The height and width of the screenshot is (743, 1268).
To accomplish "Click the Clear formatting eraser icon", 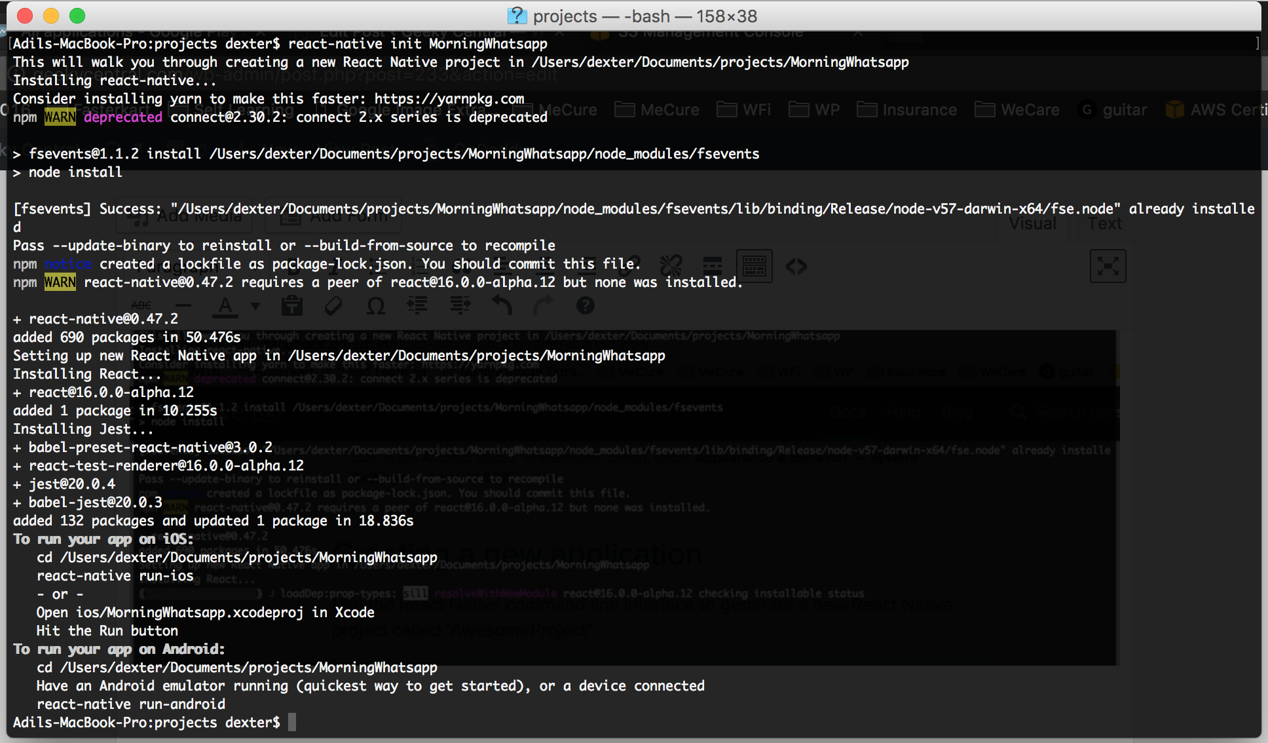I will (x=333, y=305).
